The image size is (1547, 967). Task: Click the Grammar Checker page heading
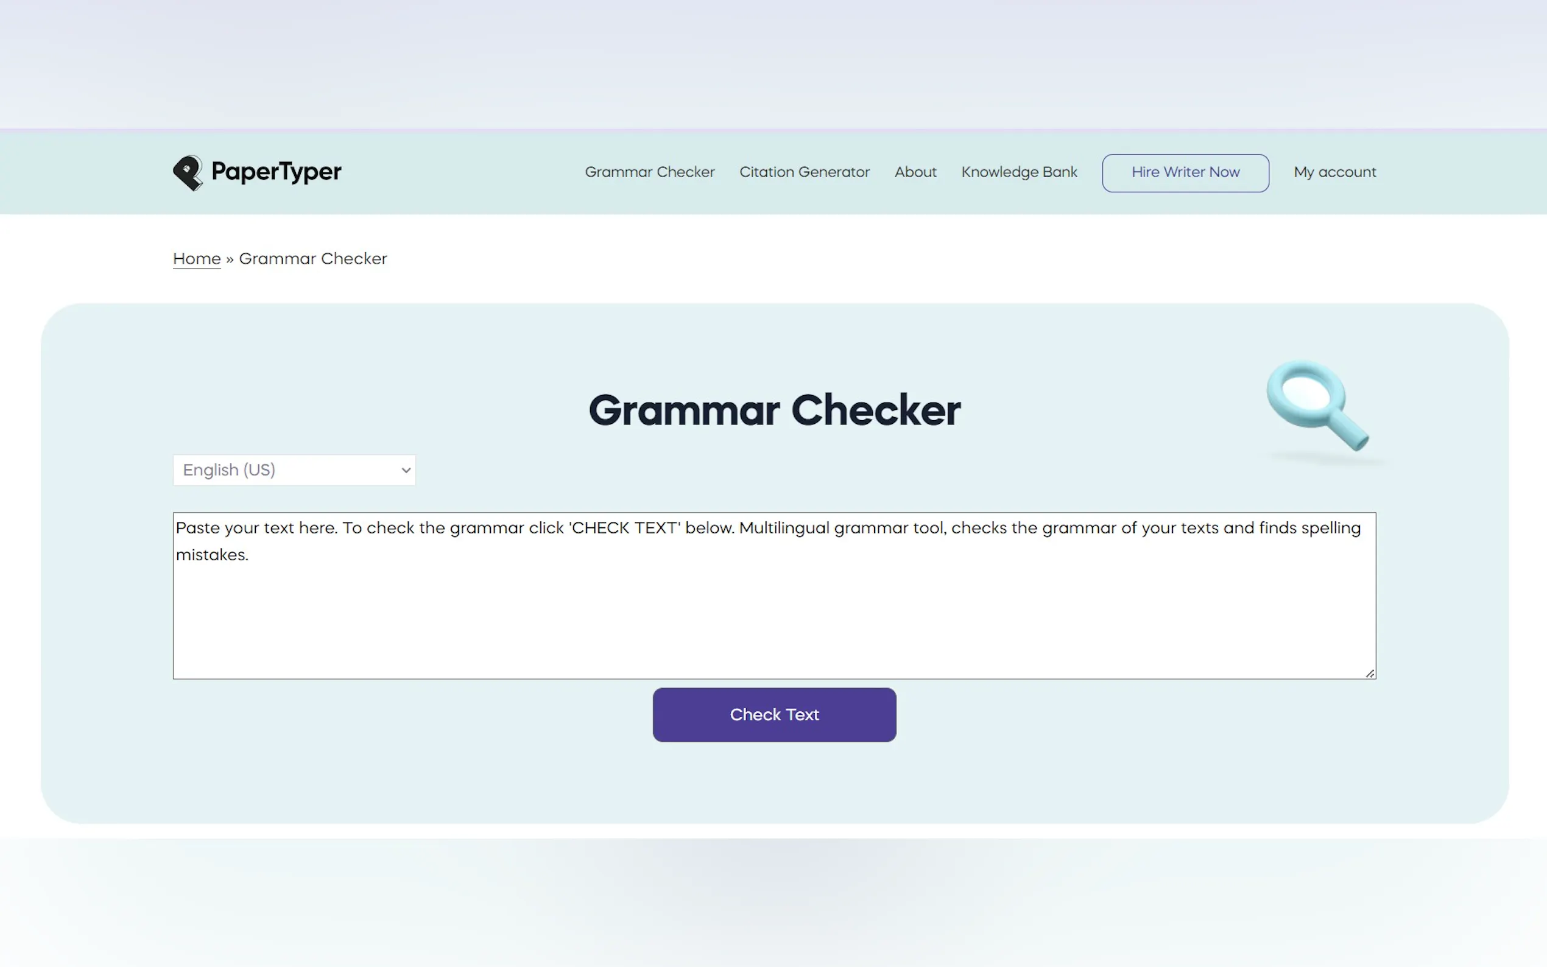point(774,410)
